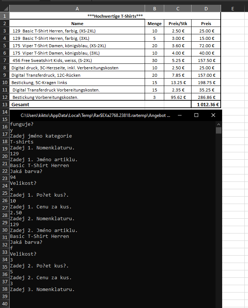248x308 pixels.
Task: Close the console window
Action: coord(213,115)
